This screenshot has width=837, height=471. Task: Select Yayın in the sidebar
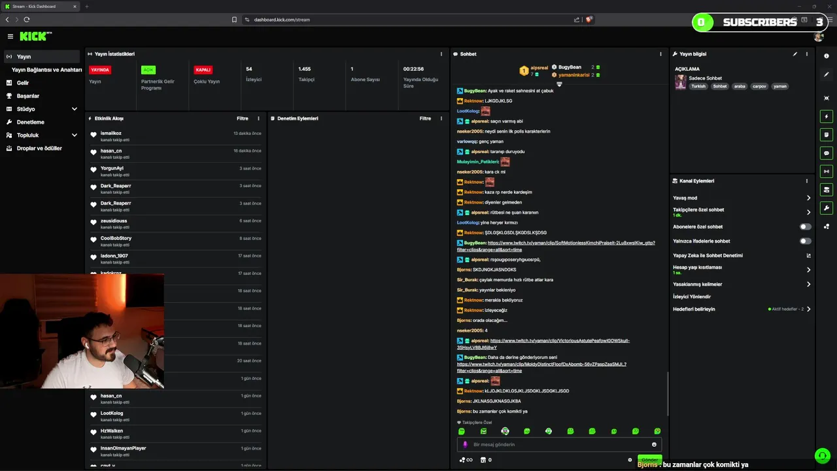click(x=42, y=57)
